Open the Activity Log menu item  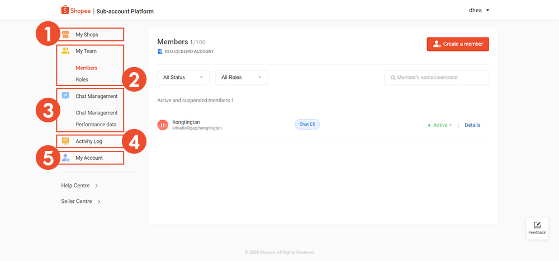click(90, 141)
